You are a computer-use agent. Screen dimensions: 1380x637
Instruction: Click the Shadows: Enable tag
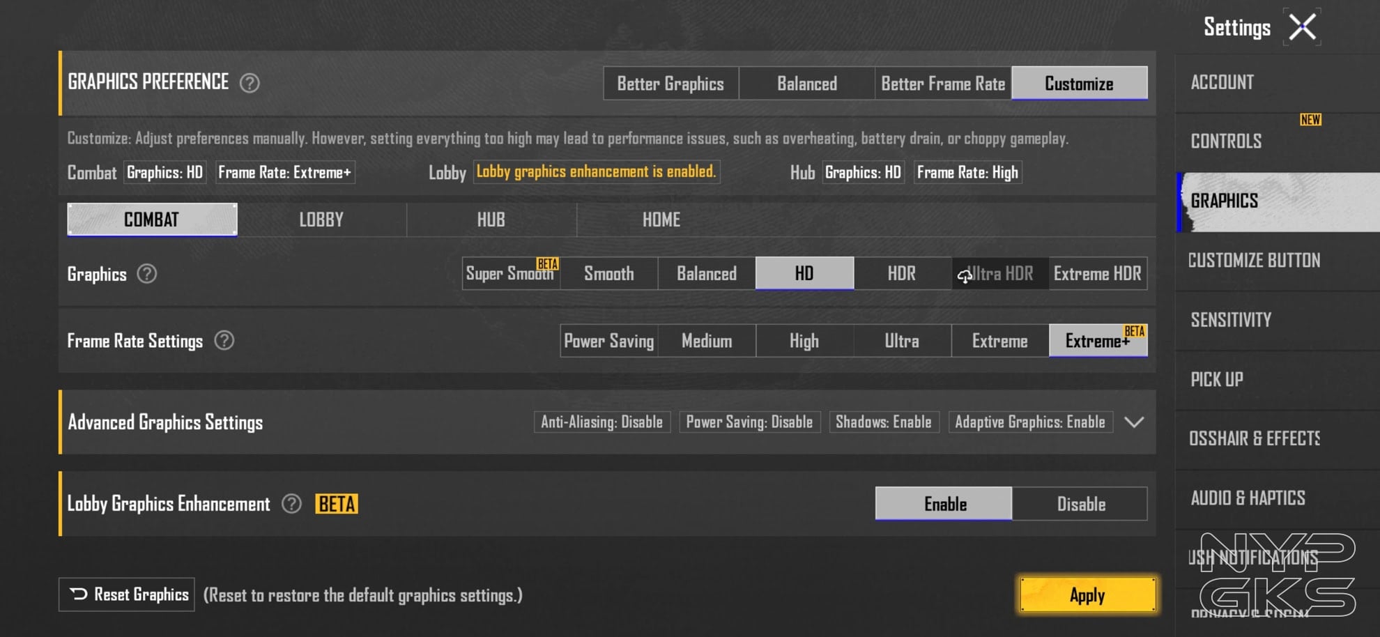[884, 422]
